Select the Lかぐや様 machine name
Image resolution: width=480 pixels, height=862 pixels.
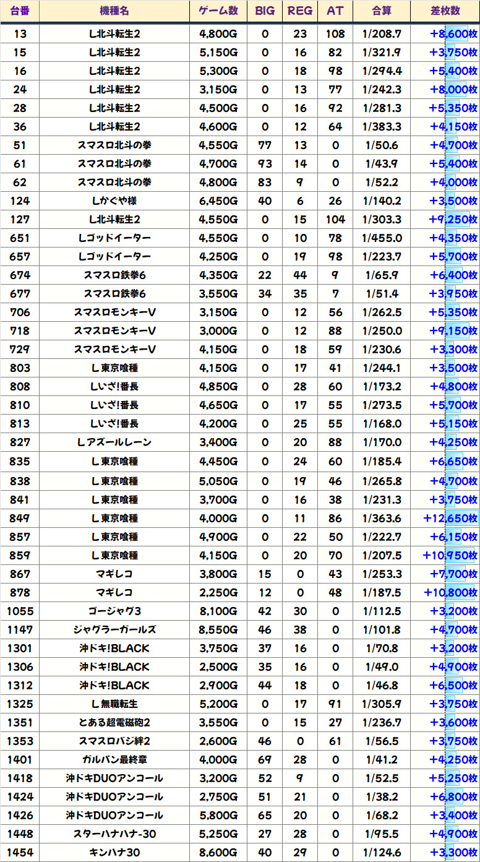coord(114,200)
